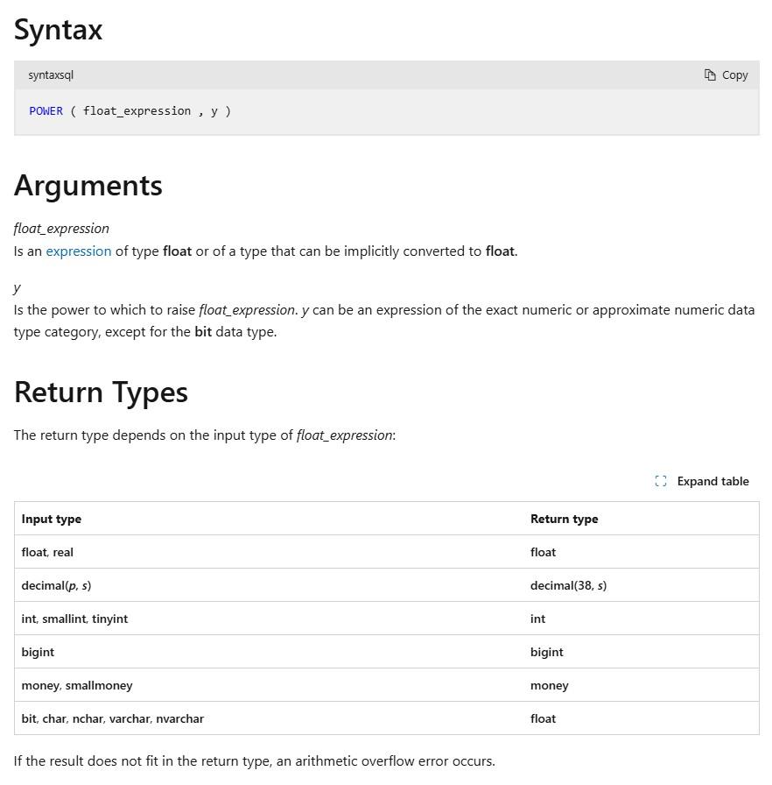772x785 pixels.
Task: Expand the Return Types table
Action: (712, 481)
